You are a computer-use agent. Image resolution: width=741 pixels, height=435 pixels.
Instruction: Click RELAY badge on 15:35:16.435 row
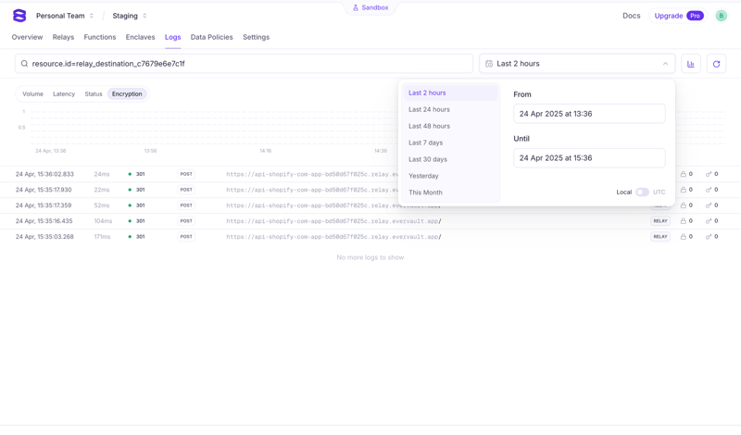pos(660,221)
